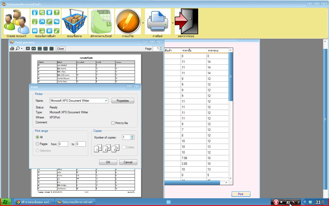Click the Close button in Print preview toolbar
The height and width of the screenshot is (206, 329).
[60, 48]
